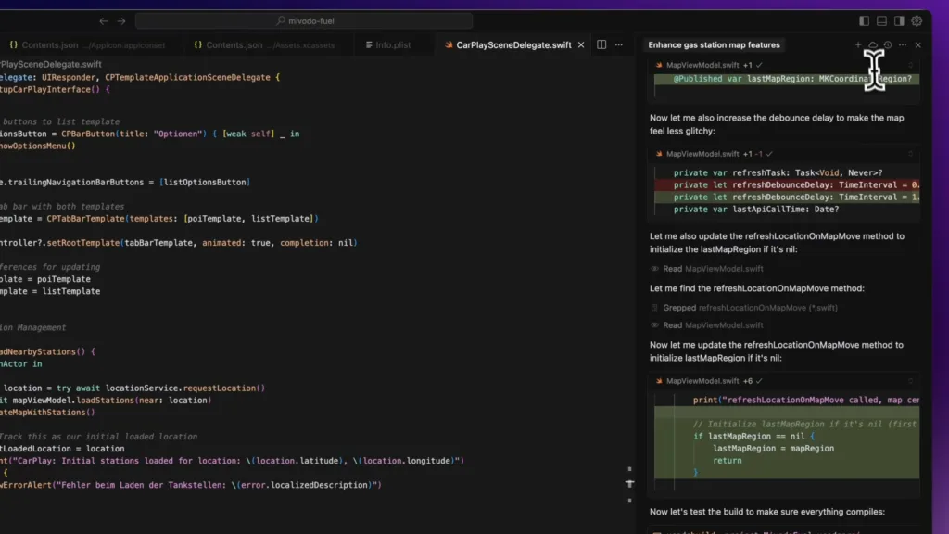This screenshot has height=534, width=949.
Task: Close the CarPlaySceneDelegate.swift tab
Action: pyautogui.click(x=581, y=44)
